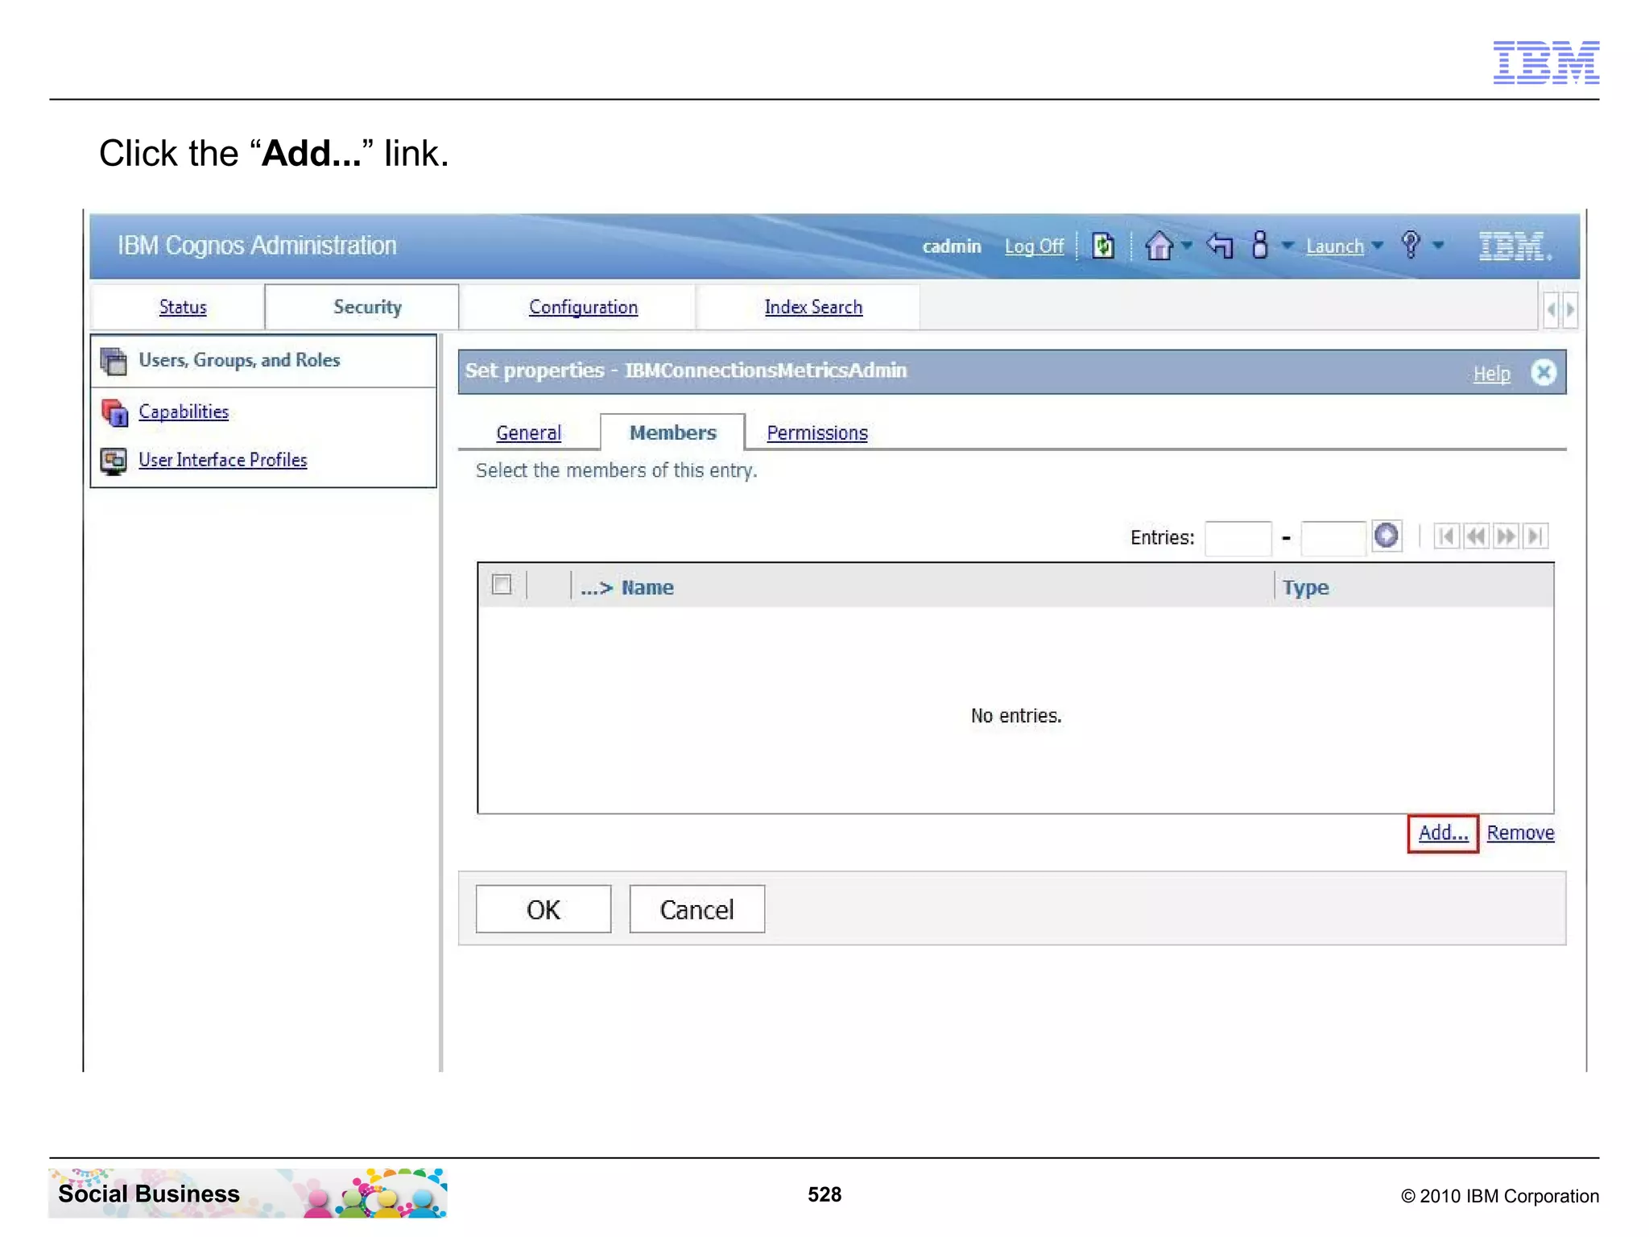Click the Help question mark icon
The width and height of the screenshot is (1649, 1237).
click(x=1411, y=244)
